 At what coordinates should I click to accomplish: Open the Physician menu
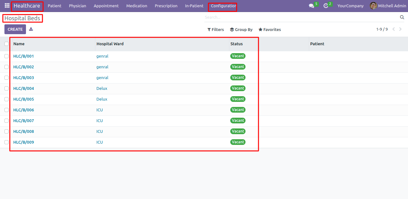click(x=77, y=6)
